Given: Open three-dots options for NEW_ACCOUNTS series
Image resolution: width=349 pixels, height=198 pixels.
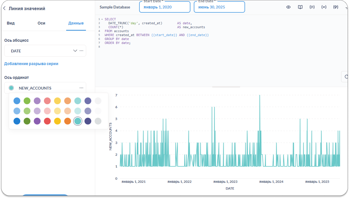Looking at the screenshot, I should click(81, 88).
